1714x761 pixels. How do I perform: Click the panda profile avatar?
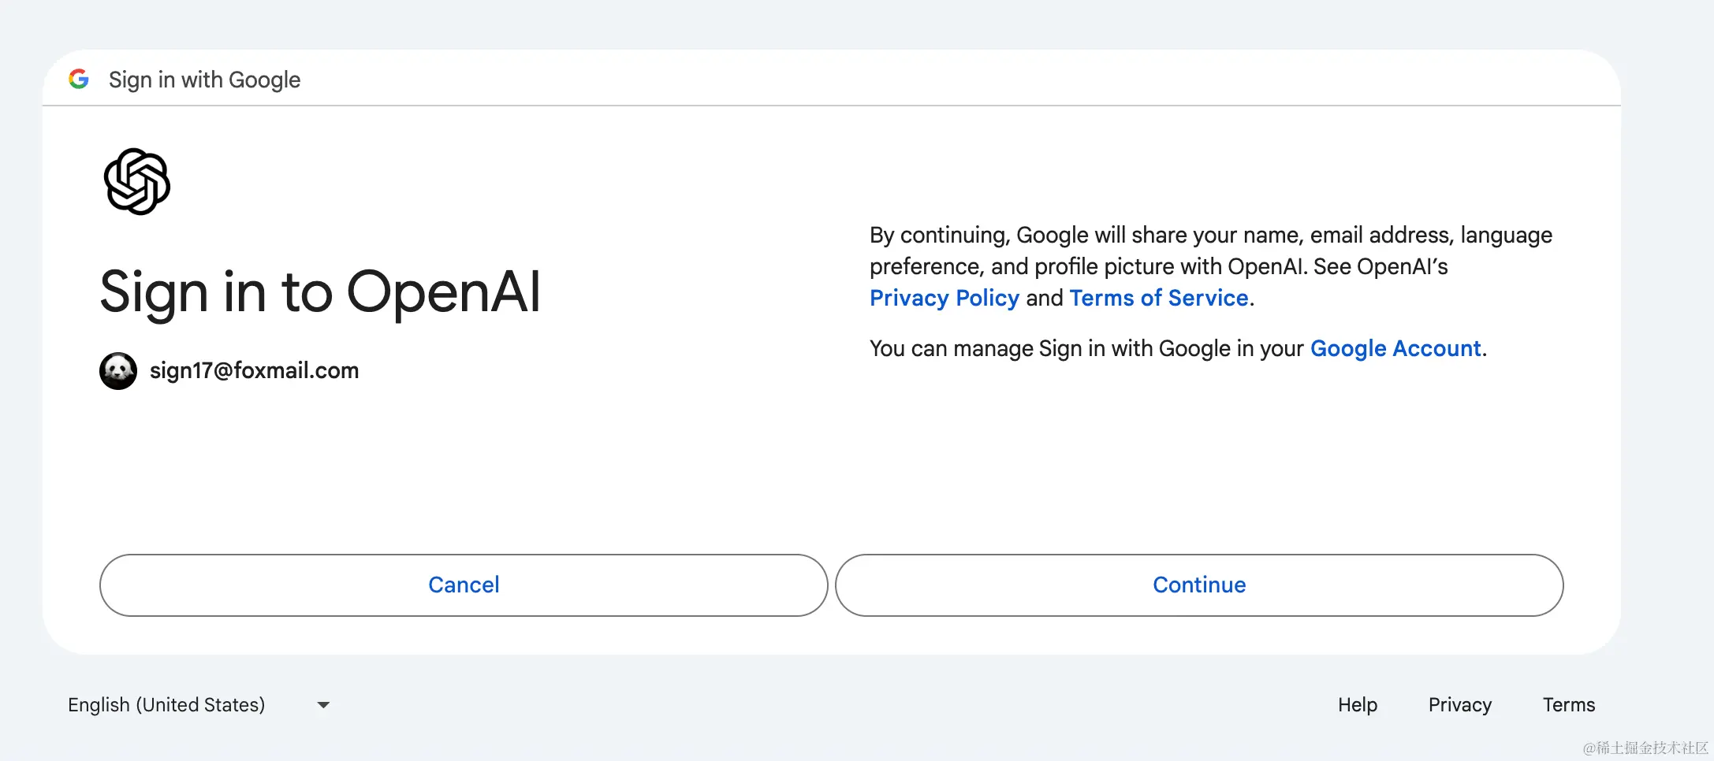click(x=118, y=370)
